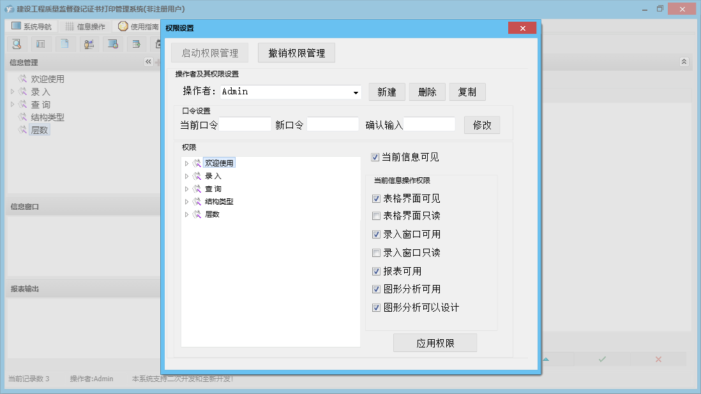Click the monitor with globe toolbar icon
Image resolution: width=701 pixels, height=394 pixels.
pos(113,44)
